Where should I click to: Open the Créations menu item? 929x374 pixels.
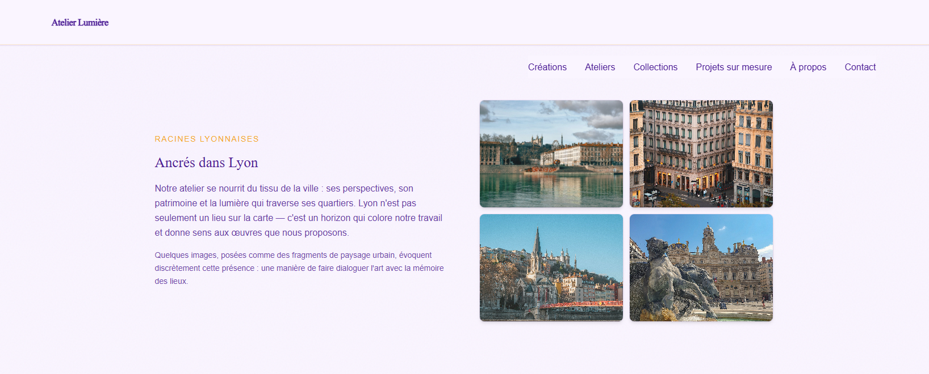[x=547, y=67]
